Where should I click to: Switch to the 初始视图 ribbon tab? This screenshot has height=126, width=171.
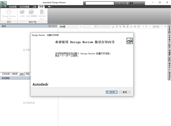pyautogui.click(x=13, y=7)
